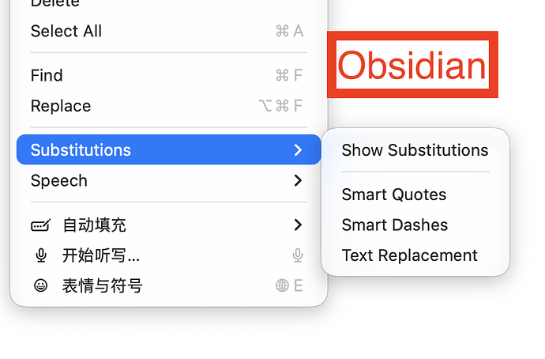
Task: Click the option-command shortcut beside Replace
Action: pyautogui.click(x=280, y=106)
